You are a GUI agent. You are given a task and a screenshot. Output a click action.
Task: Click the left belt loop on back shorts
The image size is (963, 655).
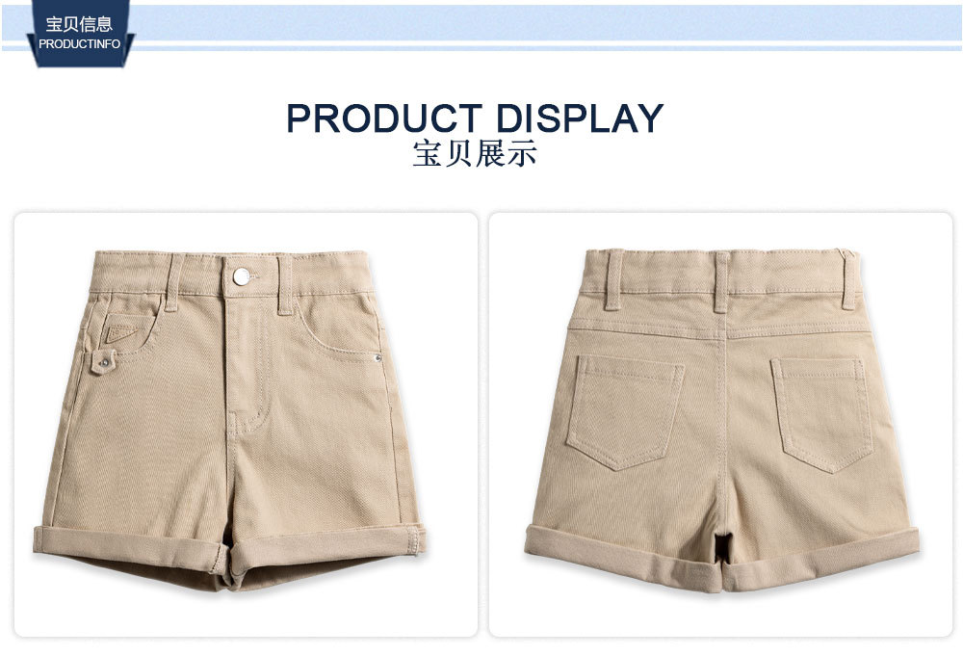click(x=613, y=279)
